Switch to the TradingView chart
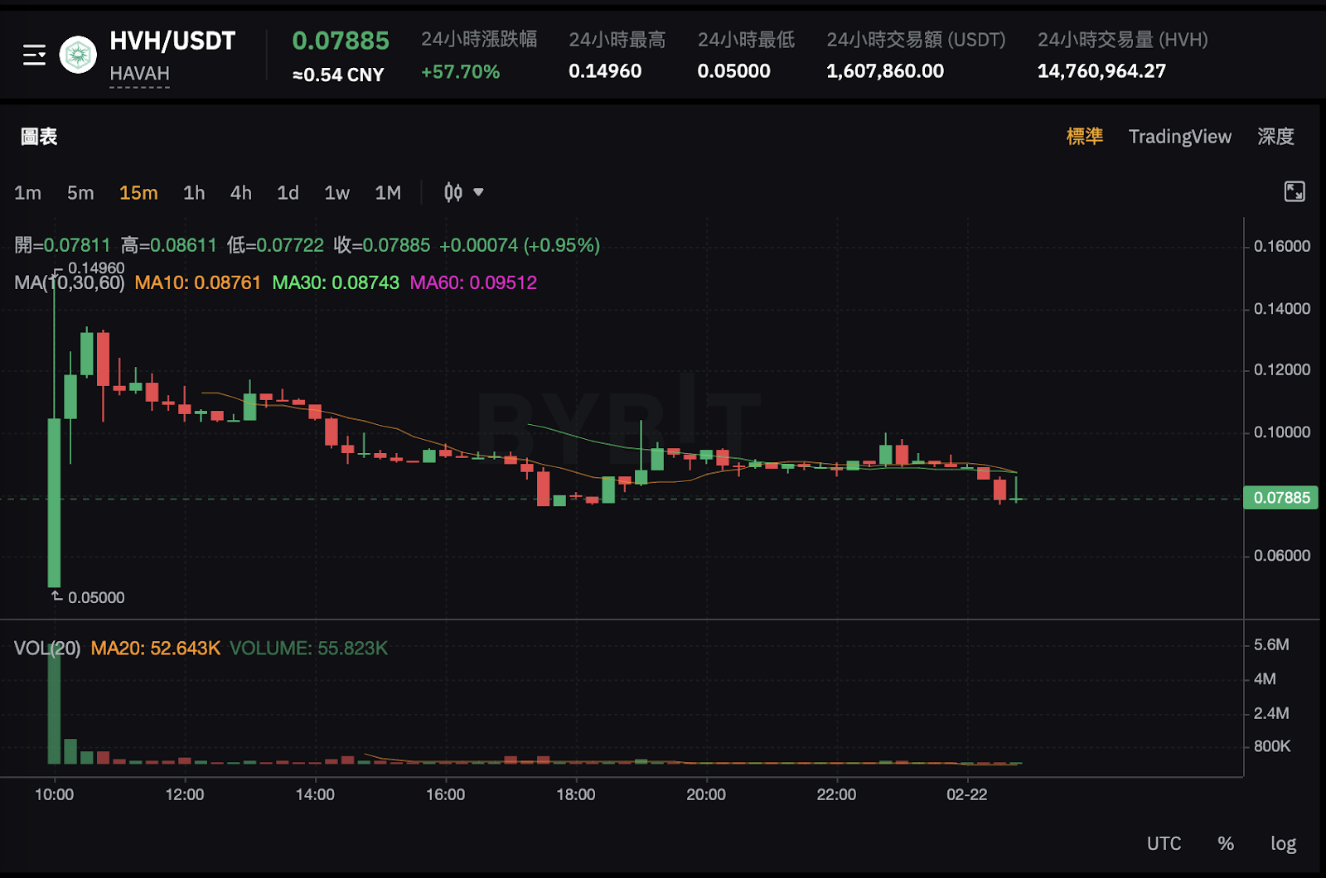Viewport: 1326px width, 878px height. pos(1179,137)
